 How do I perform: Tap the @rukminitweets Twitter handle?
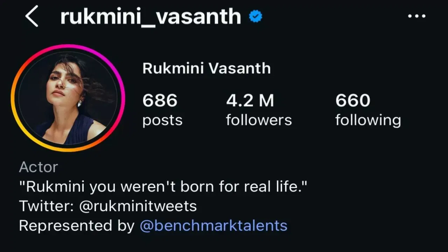click(x=138, y=206)
